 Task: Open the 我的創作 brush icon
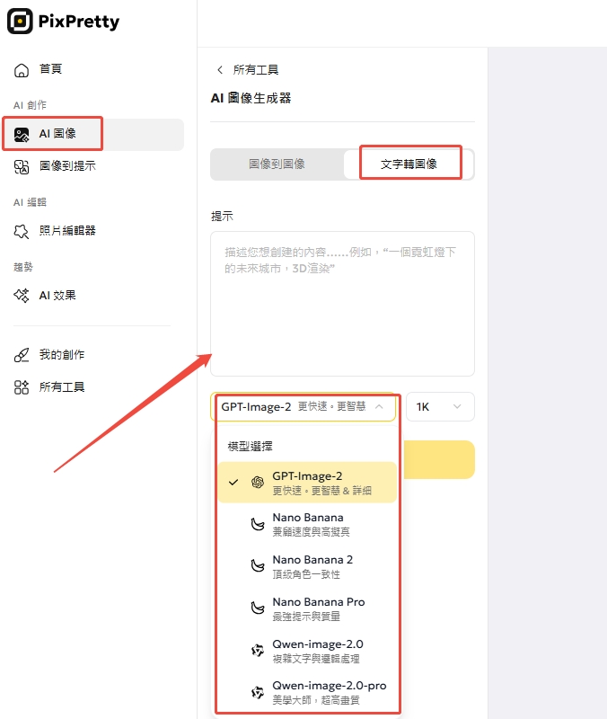tap(21, 355)
